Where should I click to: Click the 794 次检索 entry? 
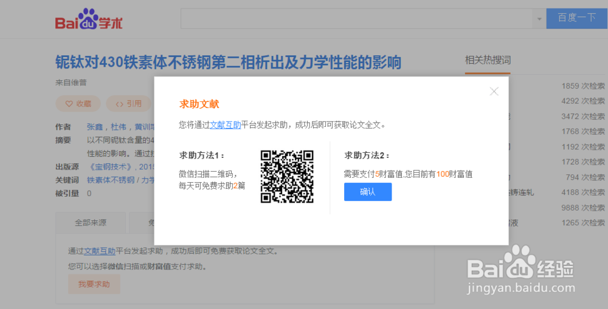[x=585, y=177]
